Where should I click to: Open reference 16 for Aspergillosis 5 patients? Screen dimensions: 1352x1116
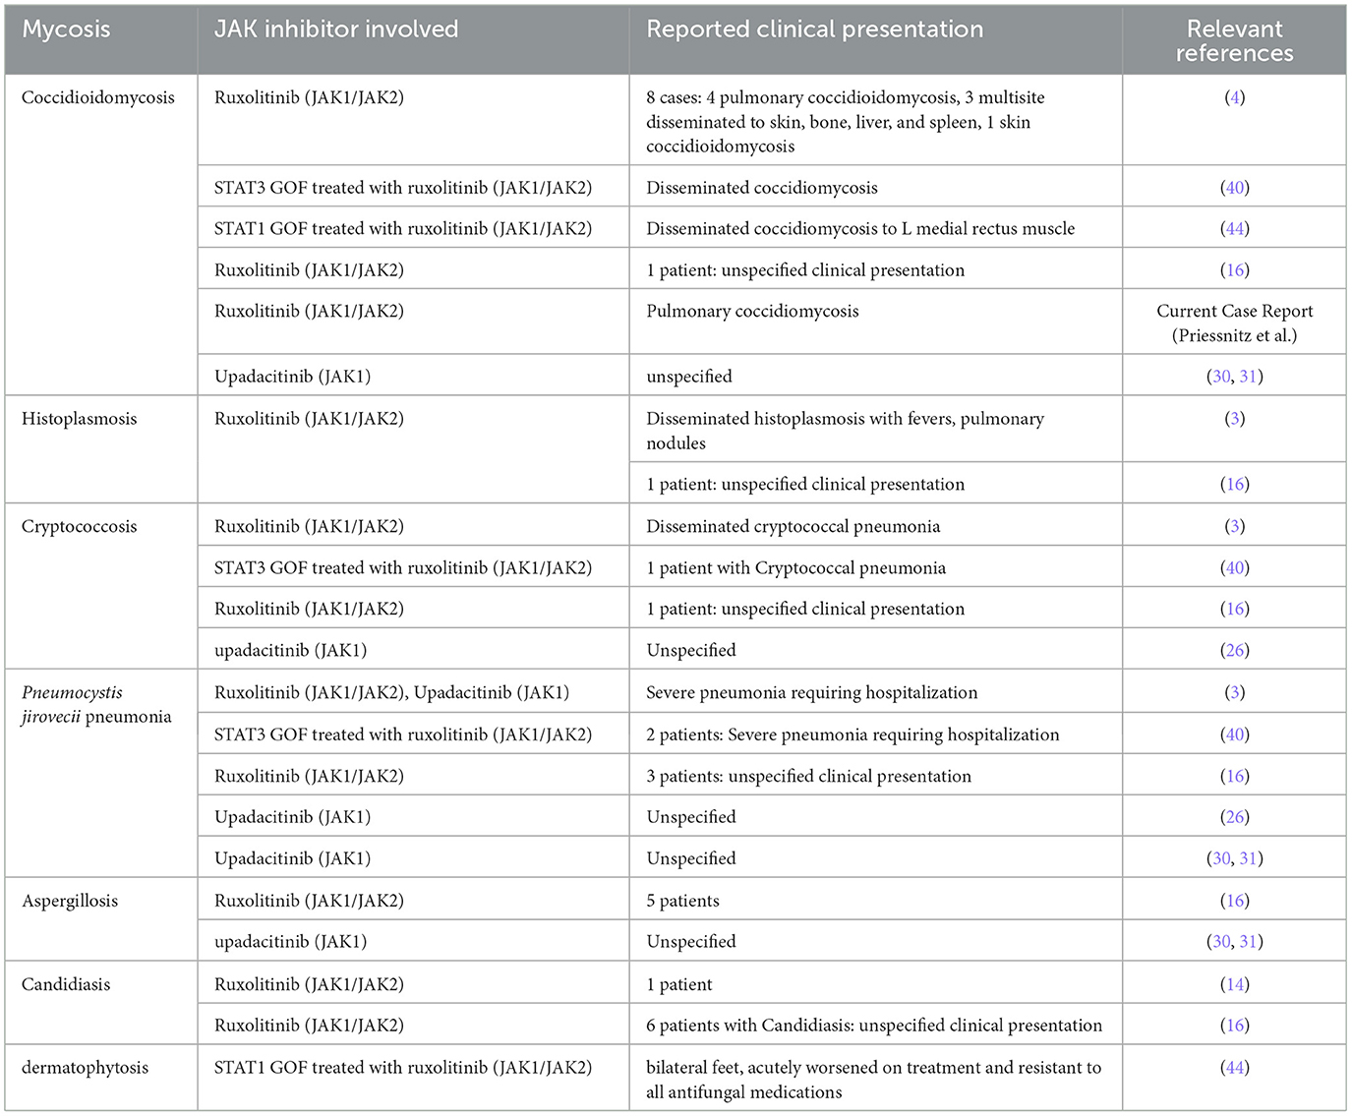point(1235,901)
